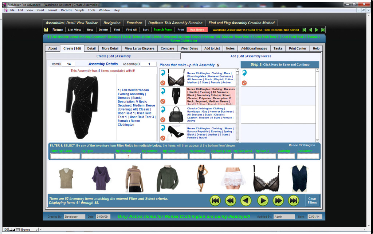Click the zoom in icon in status bar
This screenshot has width=373, height=234.
tap(14, 230)
